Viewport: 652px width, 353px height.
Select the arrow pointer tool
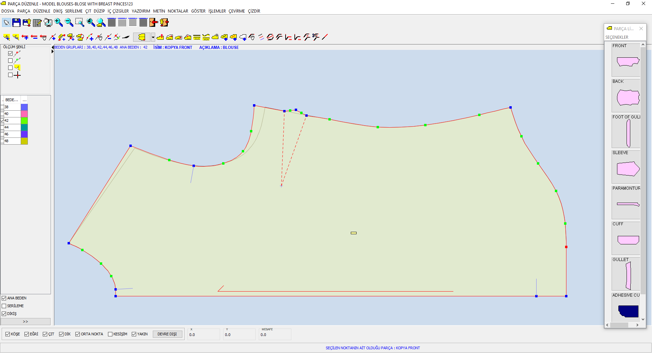[6, 23]
